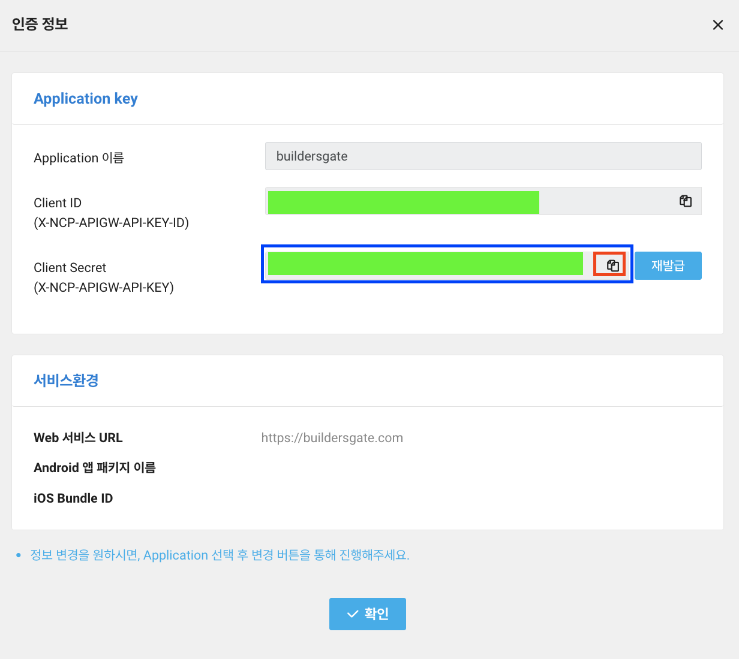Image resolution: width=739 pixels, height=659 pixels.
Task: Copy the Client ID value
Action: (685, 201)
